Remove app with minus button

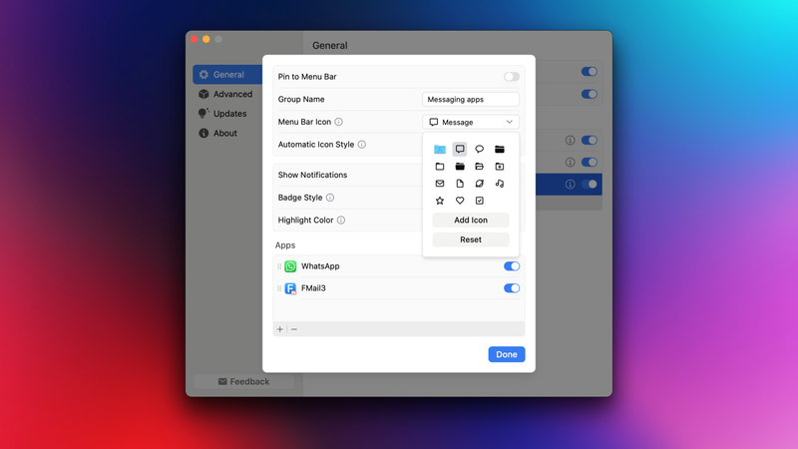pyautogui.click(x=294, y=329)
